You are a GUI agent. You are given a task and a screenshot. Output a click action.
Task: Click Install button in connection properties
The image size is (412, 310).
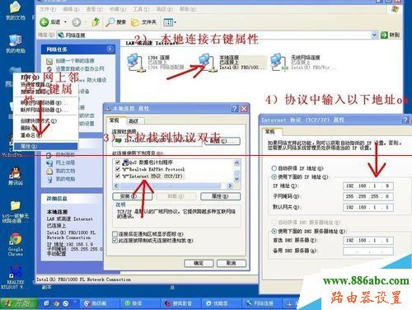132,196
